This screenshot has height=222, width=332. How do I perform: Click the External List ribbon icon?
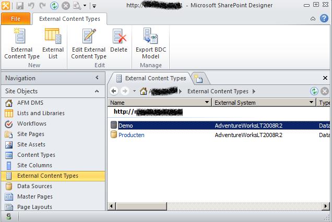click(x=53, y=36)
